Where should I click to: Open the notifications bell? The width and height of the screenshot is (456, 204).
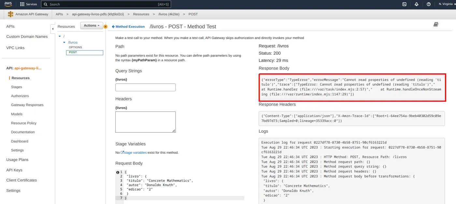[417, 4]
